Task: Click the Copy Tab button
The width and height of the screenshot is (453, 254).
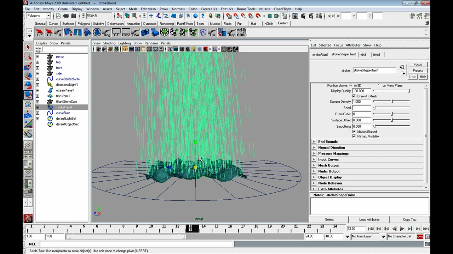Action: pos(409,219)
